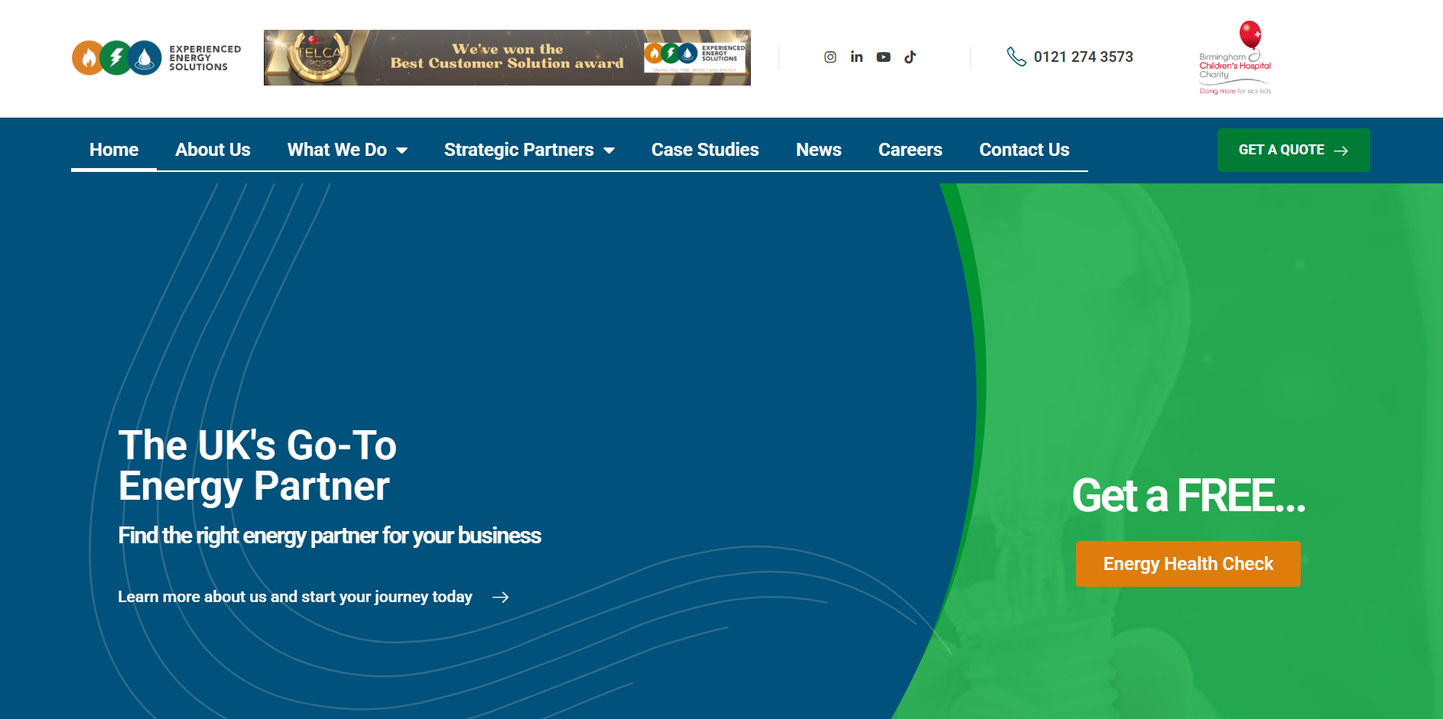
Task: Open the About Us navigation item
Action: pos(213,150)
